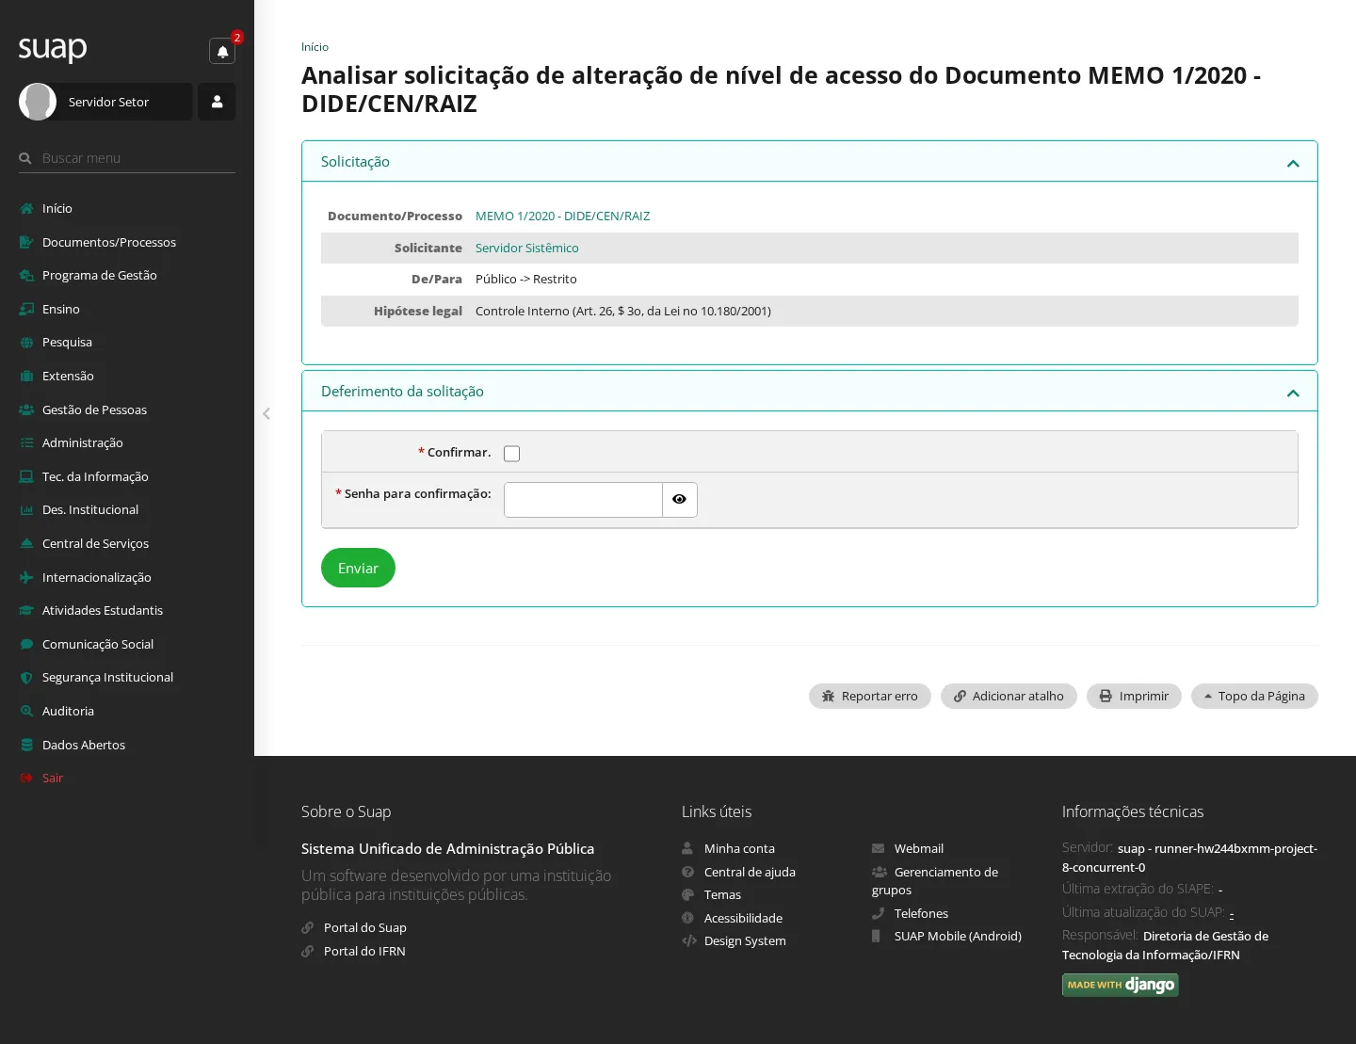
Task: Click the search magnifier icon
Action: click(25, 158)
